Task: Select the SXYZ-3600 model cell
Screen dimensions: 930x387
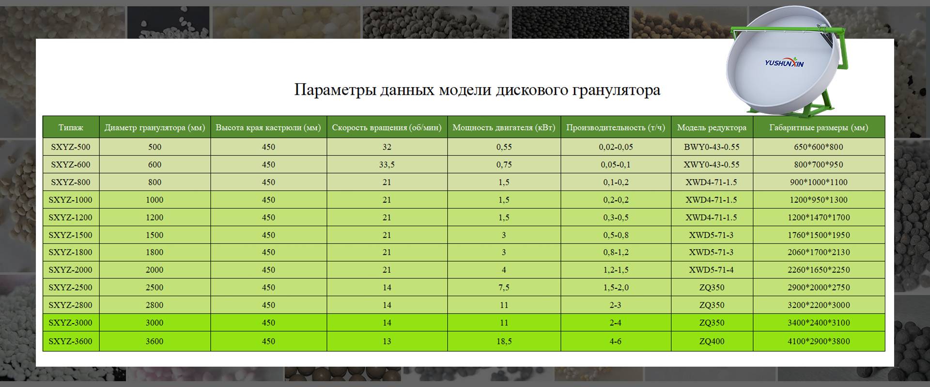Action: coord(71,342)
